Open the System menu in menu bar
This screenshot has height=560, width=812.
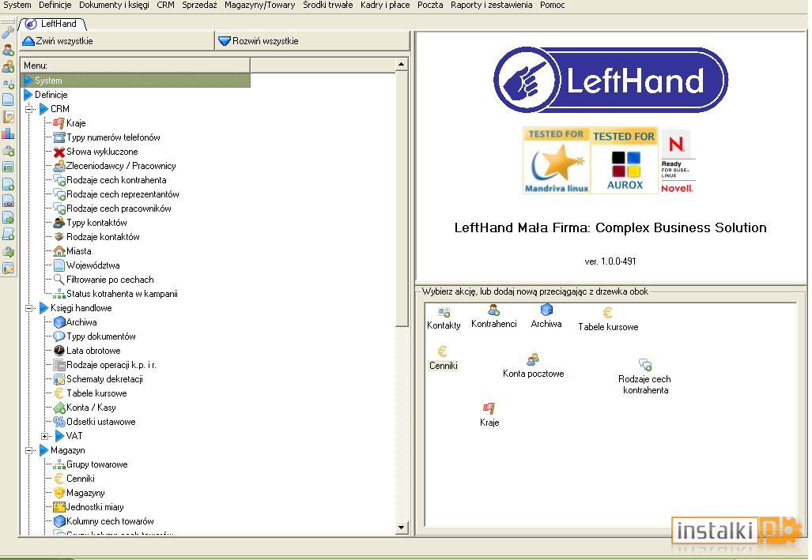(x=17, y=6)
